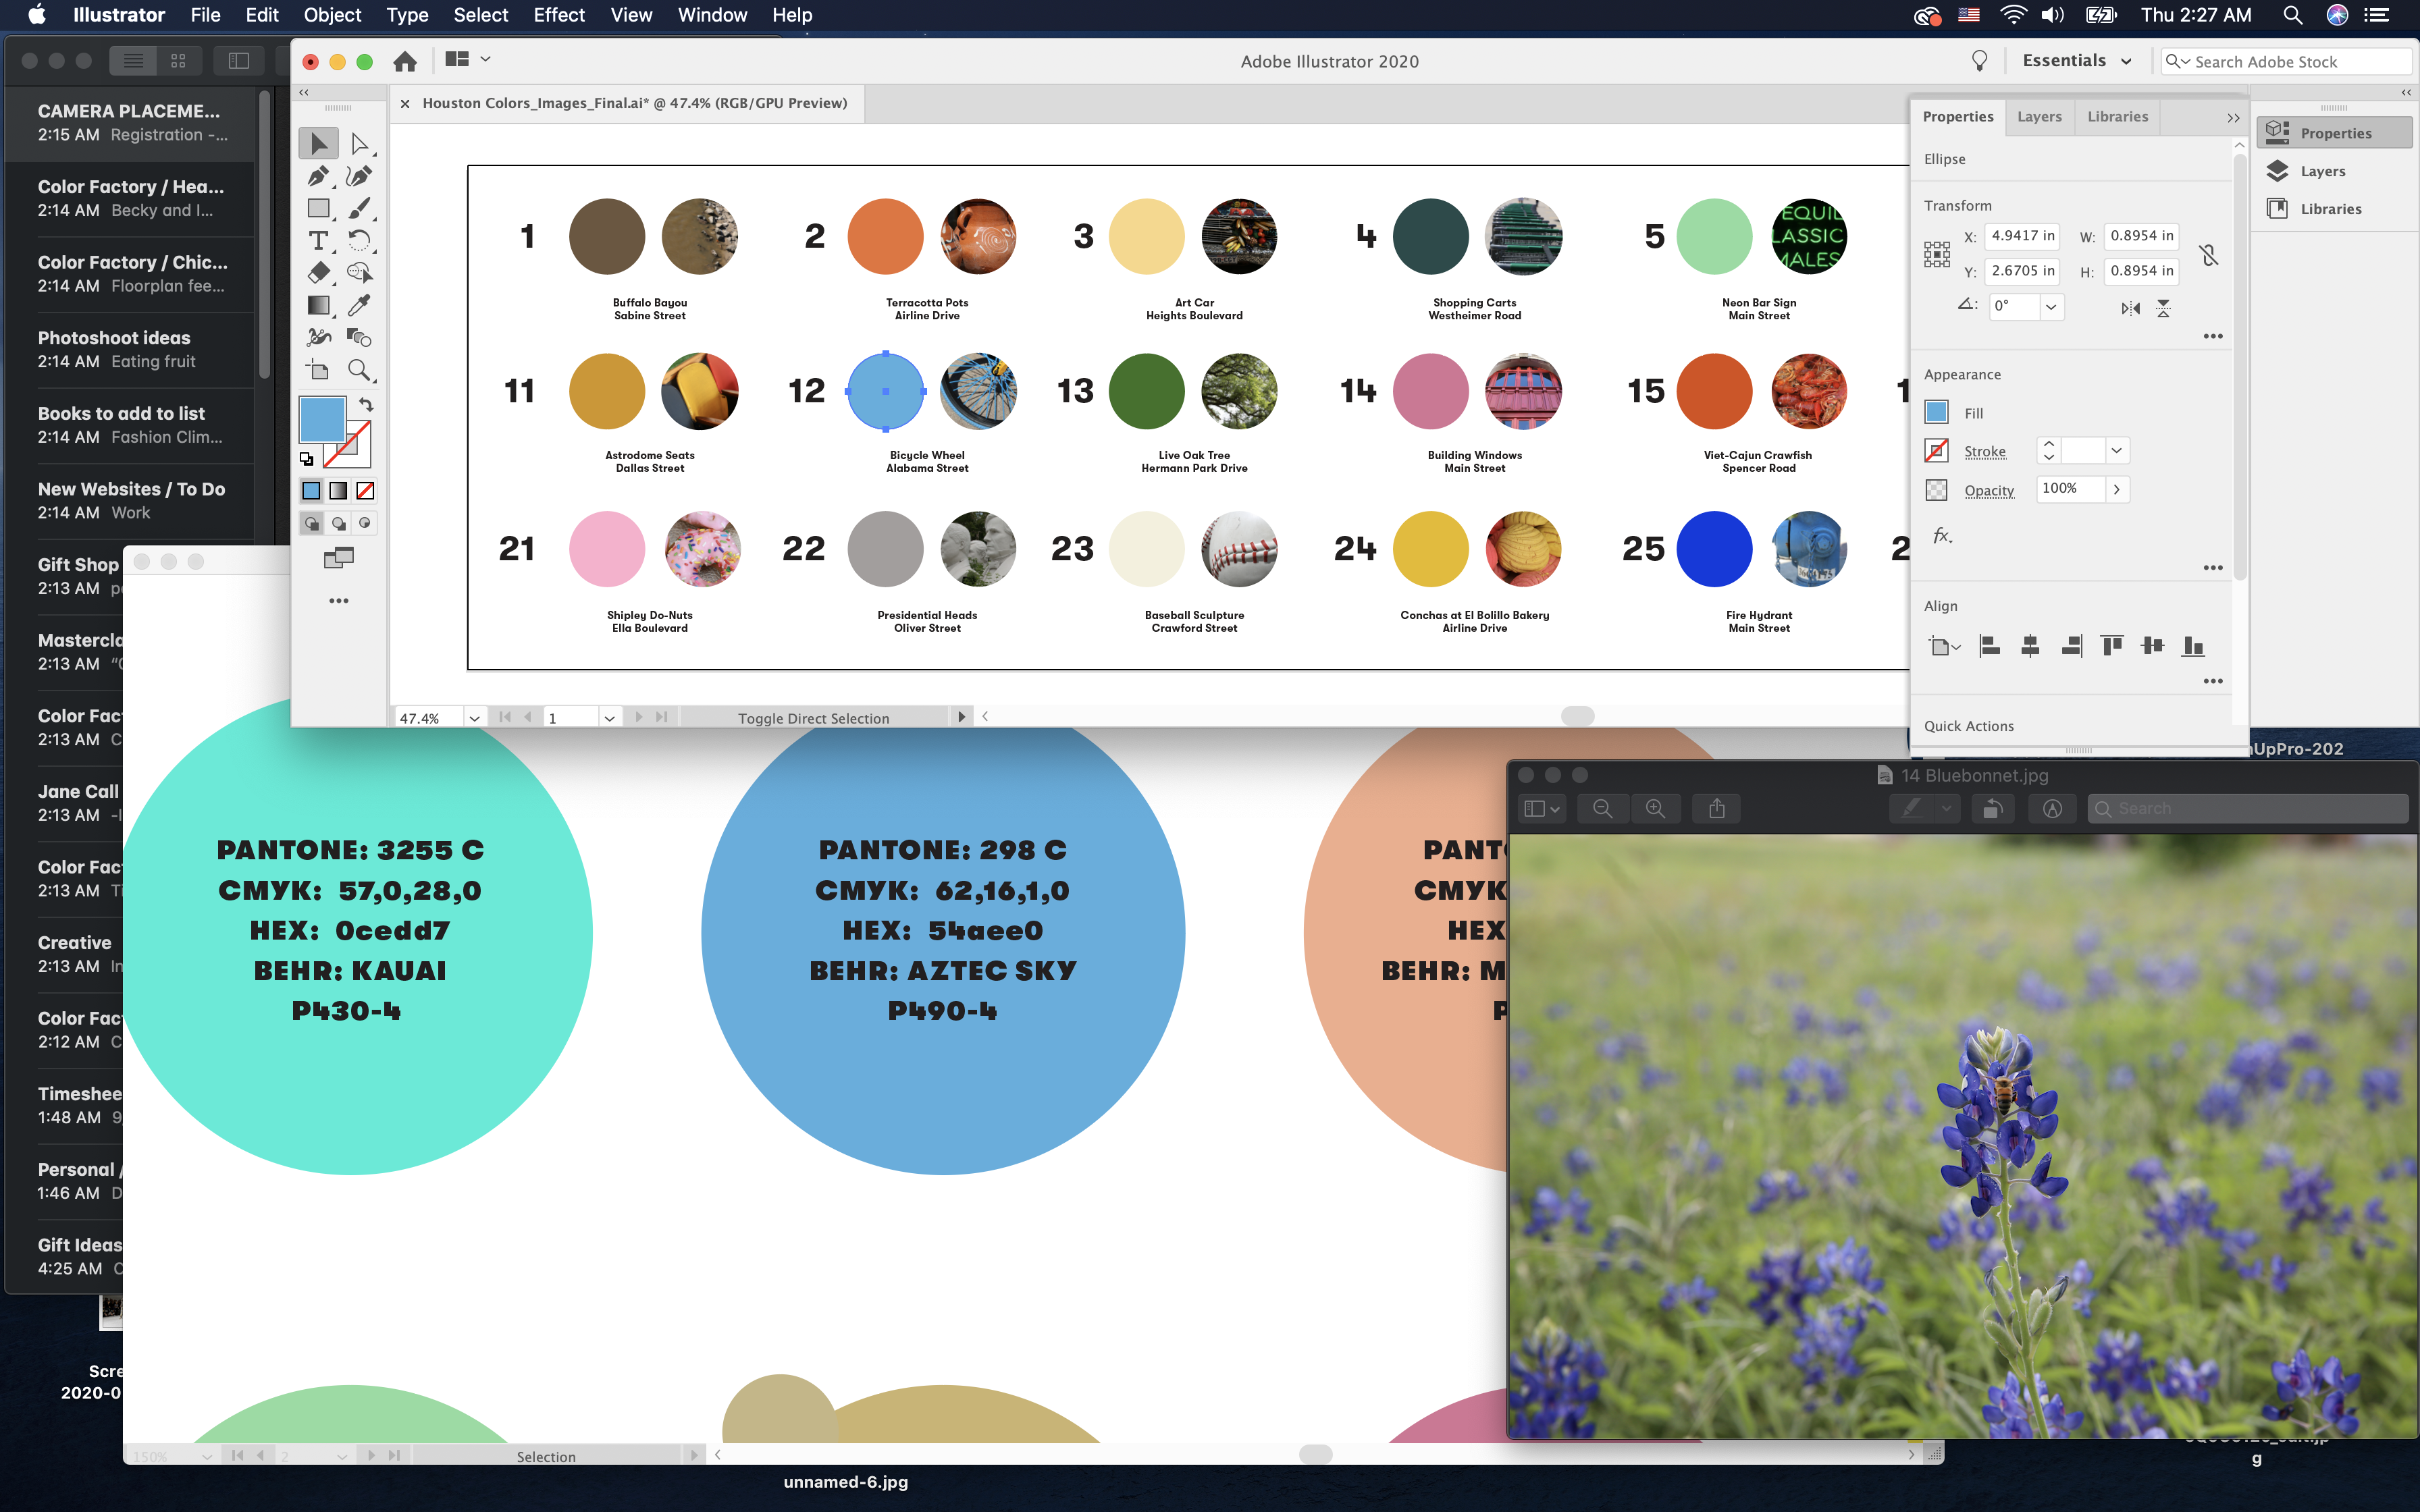This screenshot has width=2420, height=1512.
Task: Select the Eyedropper tool
Action: point(359,305)
